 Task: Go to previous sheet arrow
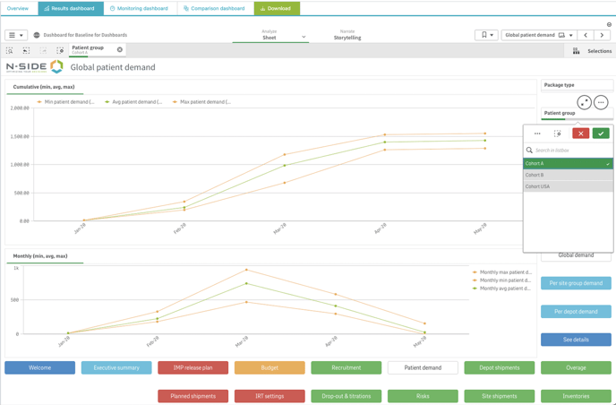tap(586, 35)
